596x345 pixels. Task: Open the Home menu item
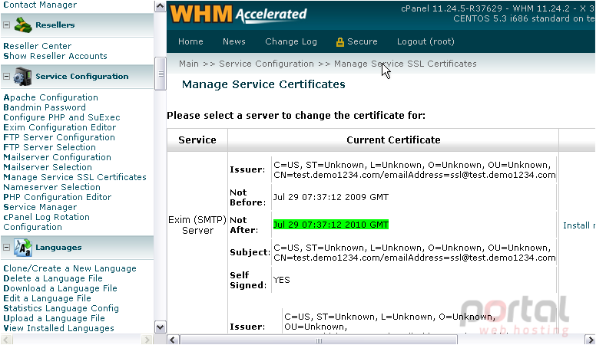[x=190, y=41]
